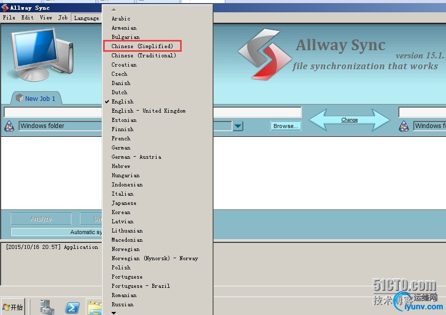Screen dimensions: 446x315
Task: Click the Analyze button
Action: [x=41, y=219]
